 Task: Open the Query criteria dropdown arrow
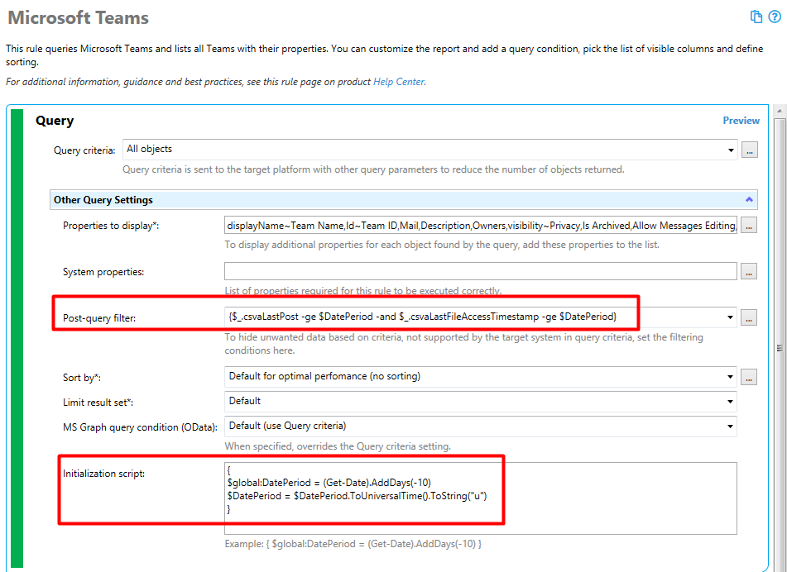pos(731,150)
